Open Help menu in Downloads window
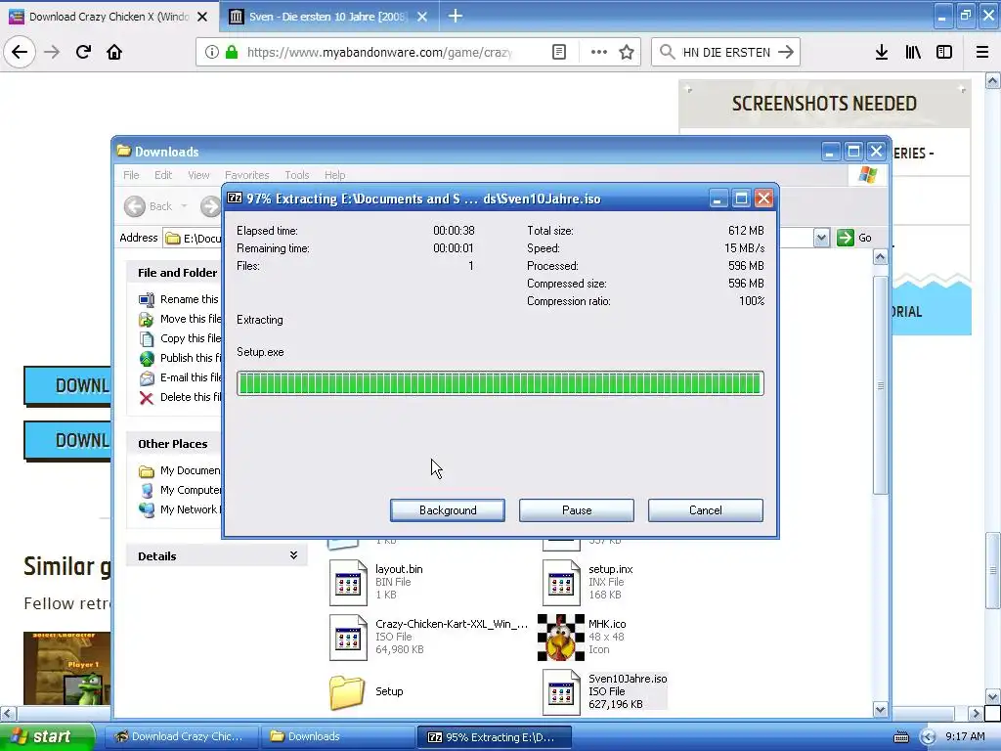The image size is (1001, 751). pos(334,175)
